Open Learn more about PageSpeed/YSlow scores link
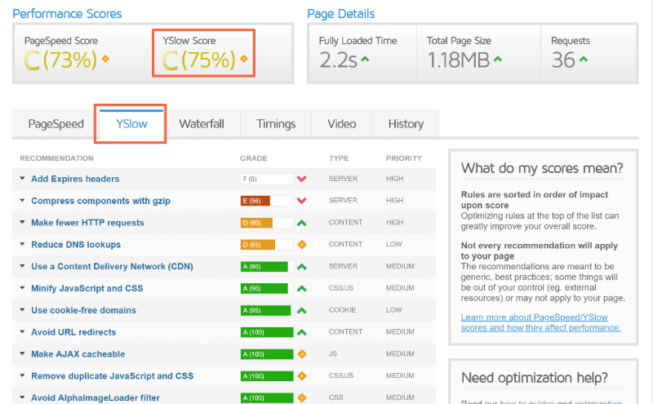The image size is (653, 404). (540, 322)
